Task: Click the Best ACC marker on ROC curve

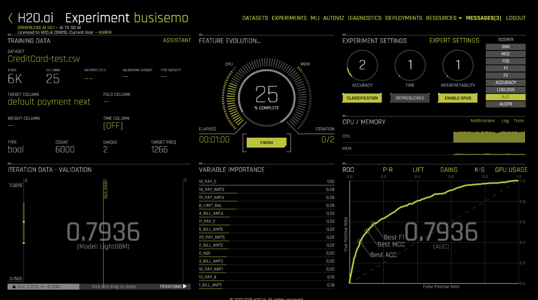Action: pos(360,242)
